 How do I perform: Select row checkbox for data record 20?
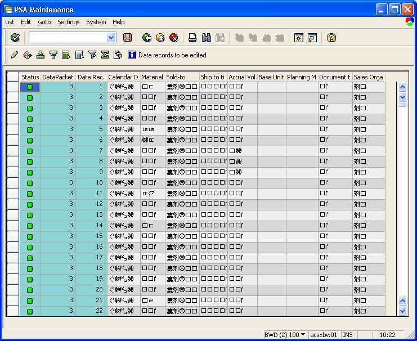click(x=13, y=290)
